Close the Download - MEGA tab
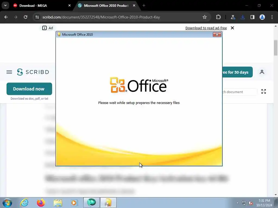Image resolution: width=278 pixels, height=208 pixels. pyautogui.click(x=69, y=5)
